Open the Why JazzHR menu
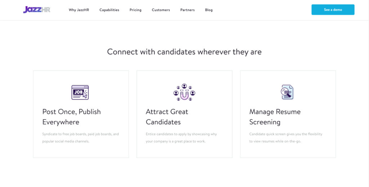The width and height of the screenshot is (369, 187). tap(79, 10)
